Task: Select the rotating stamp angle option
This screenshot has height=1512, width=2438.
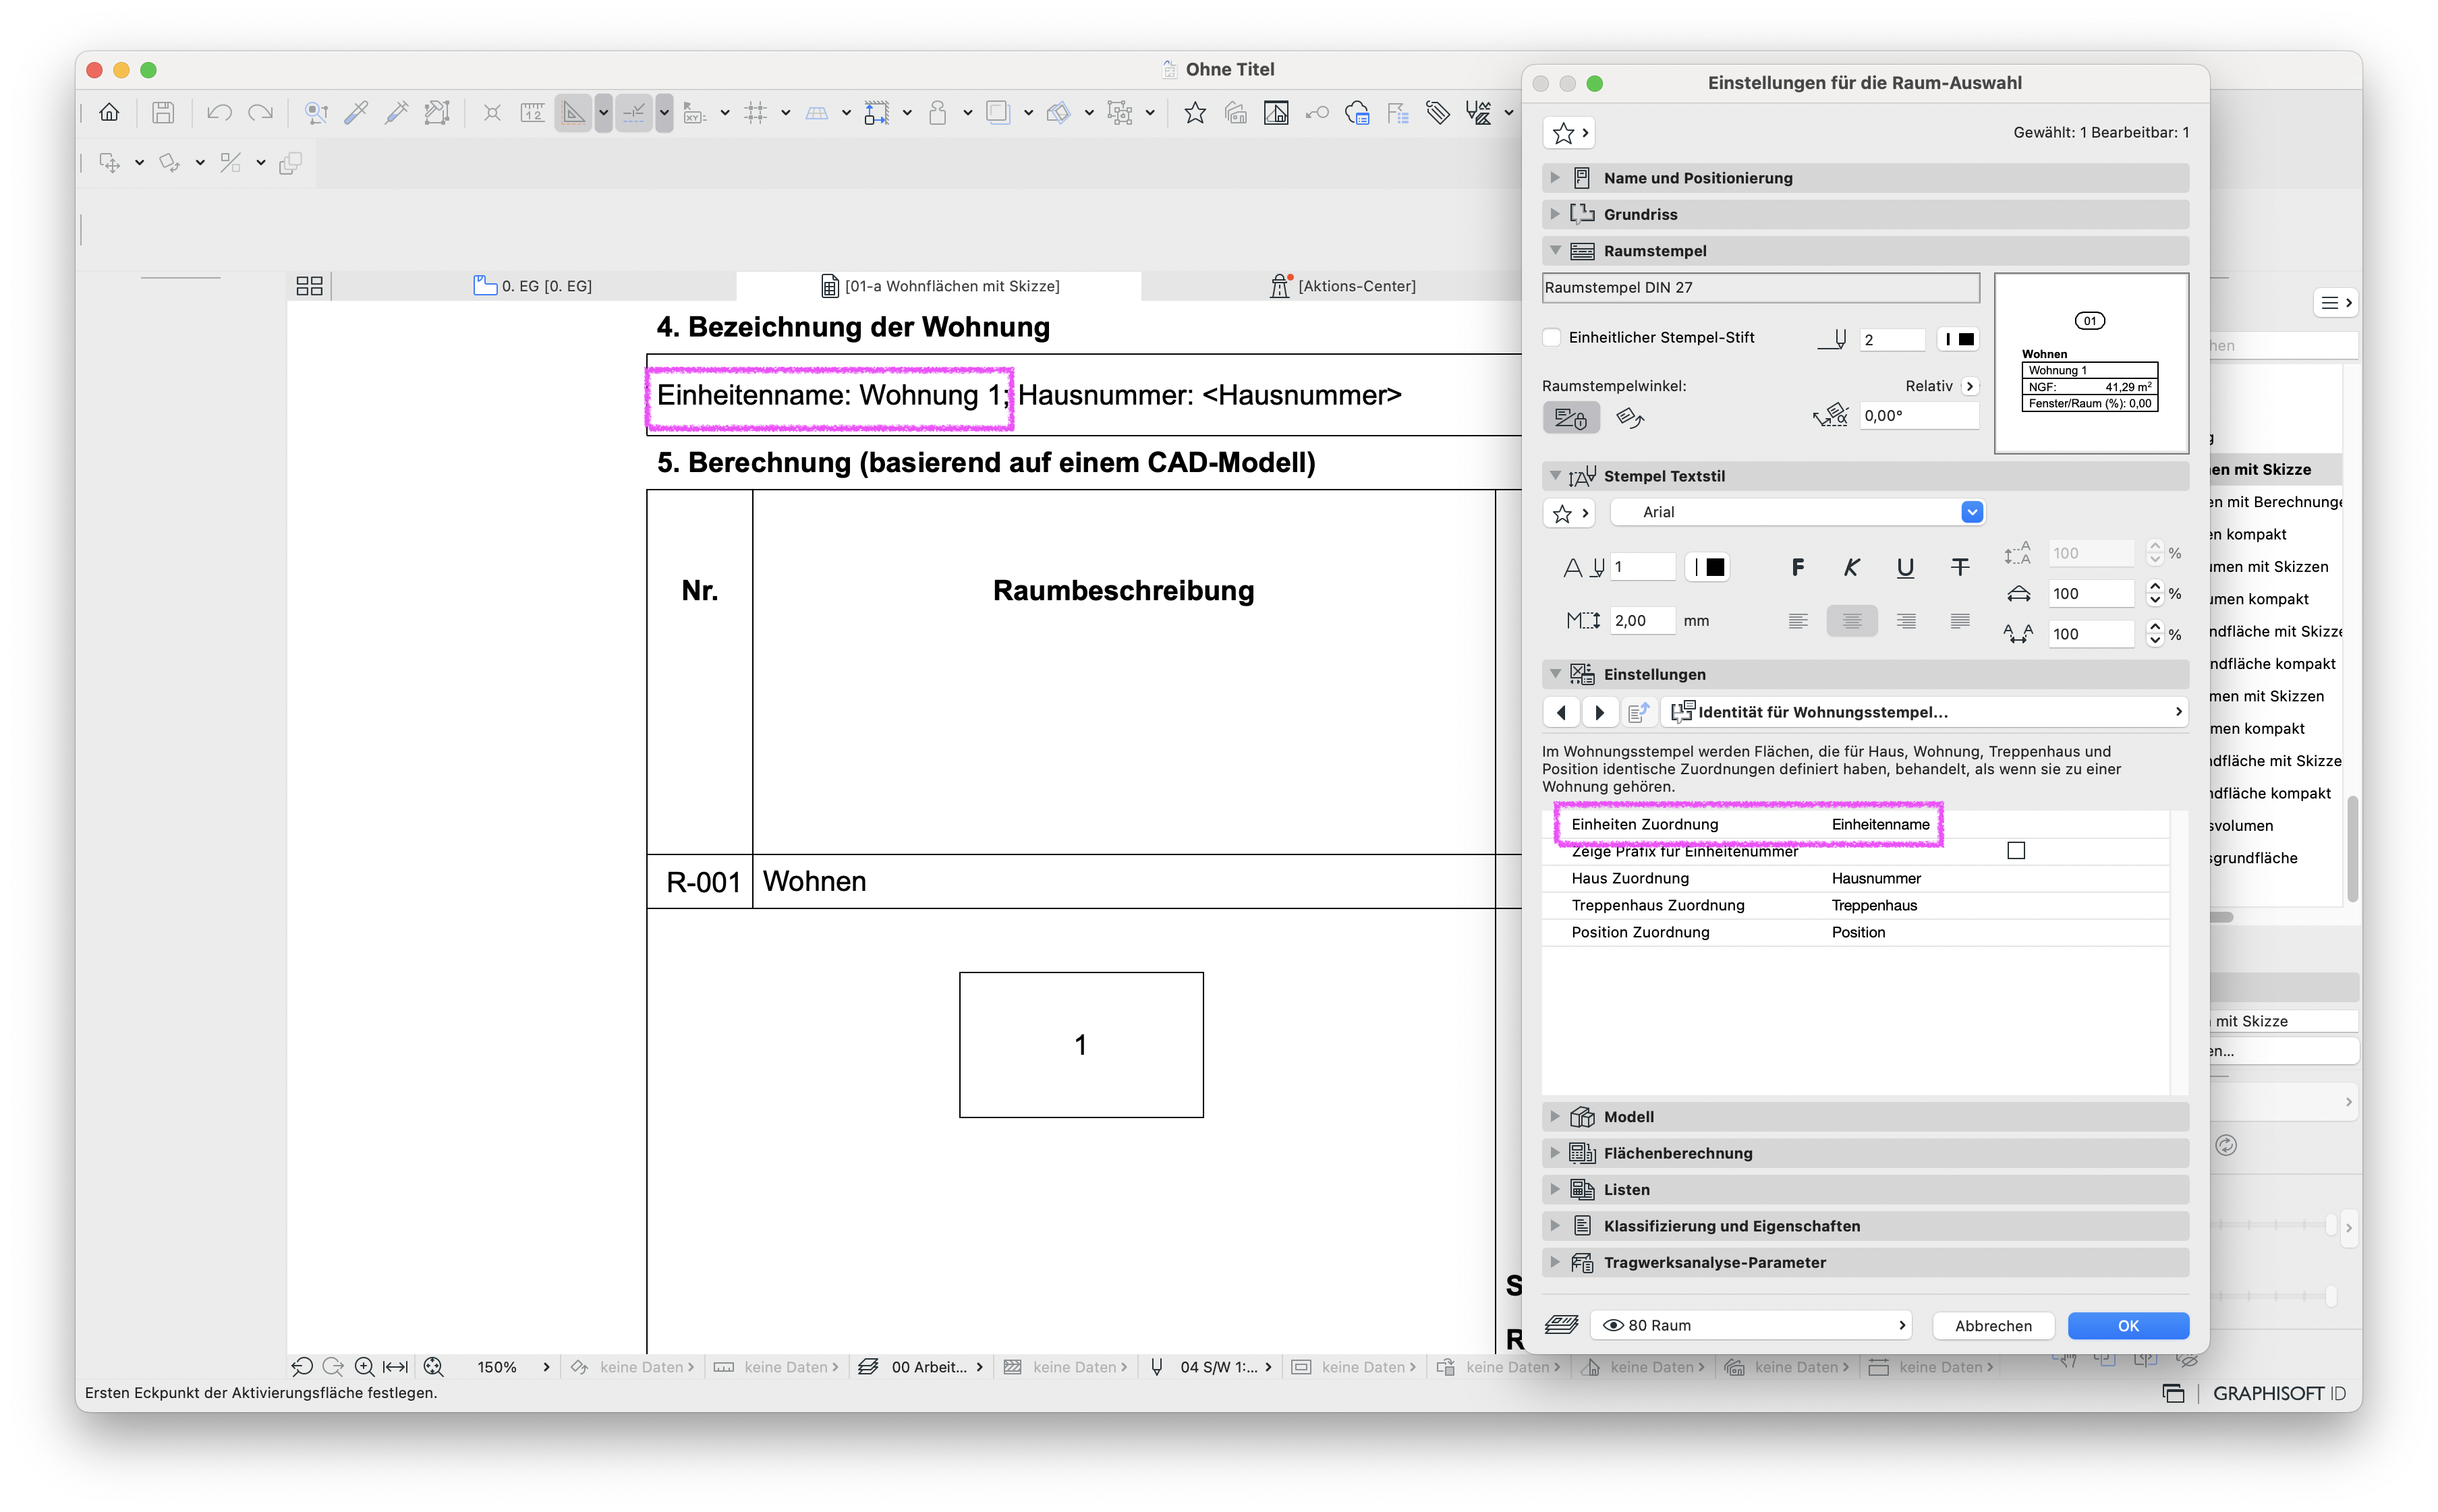Action: (1630, 417)
